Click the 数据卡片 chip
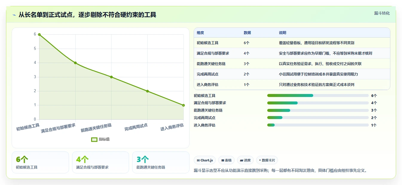This screenshot has height=185, width=402. coord(267,160)
